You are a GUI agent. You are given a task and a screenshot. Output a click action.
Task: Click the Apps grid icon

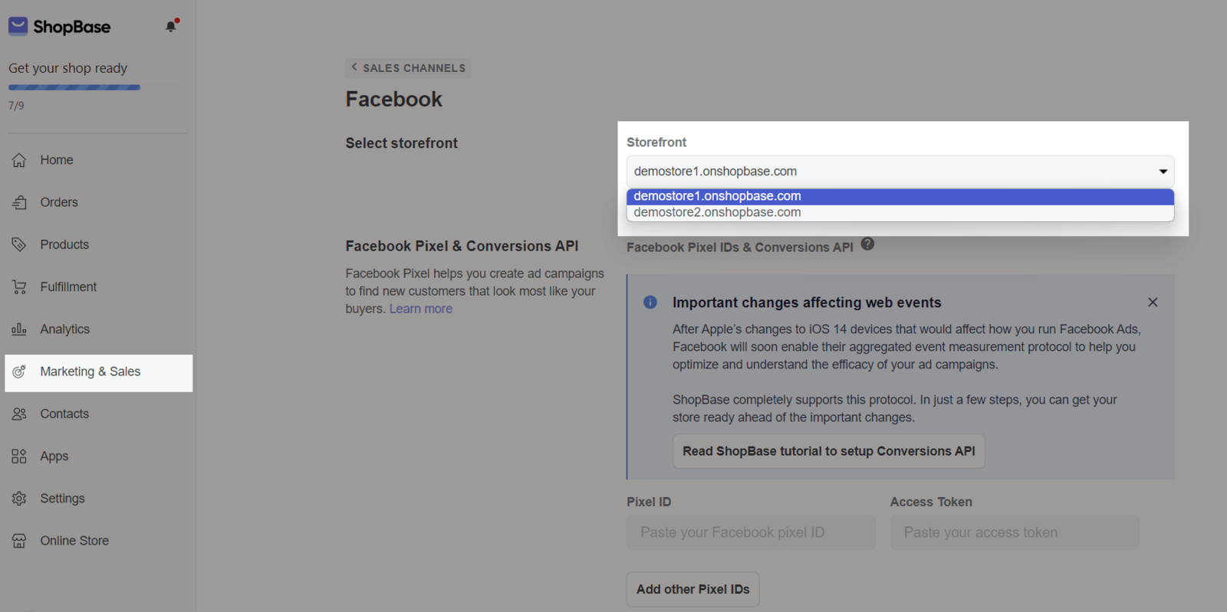coord(19,457)
